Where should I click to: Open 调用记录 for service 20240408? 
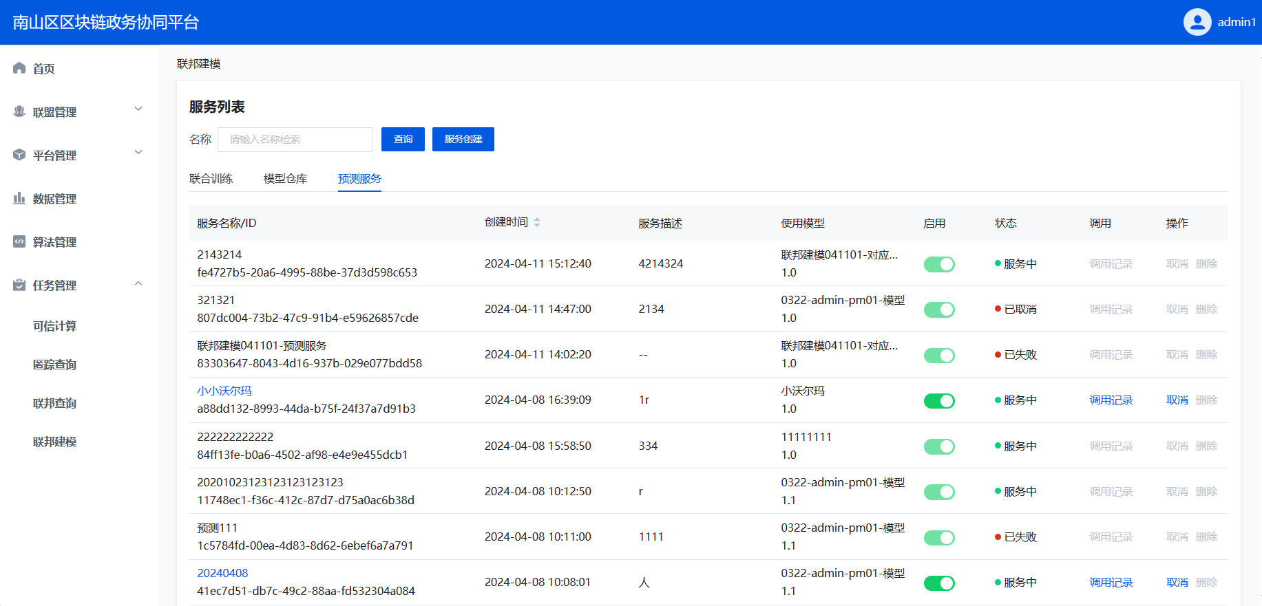pyautogui.click(x=1111, y=583)
